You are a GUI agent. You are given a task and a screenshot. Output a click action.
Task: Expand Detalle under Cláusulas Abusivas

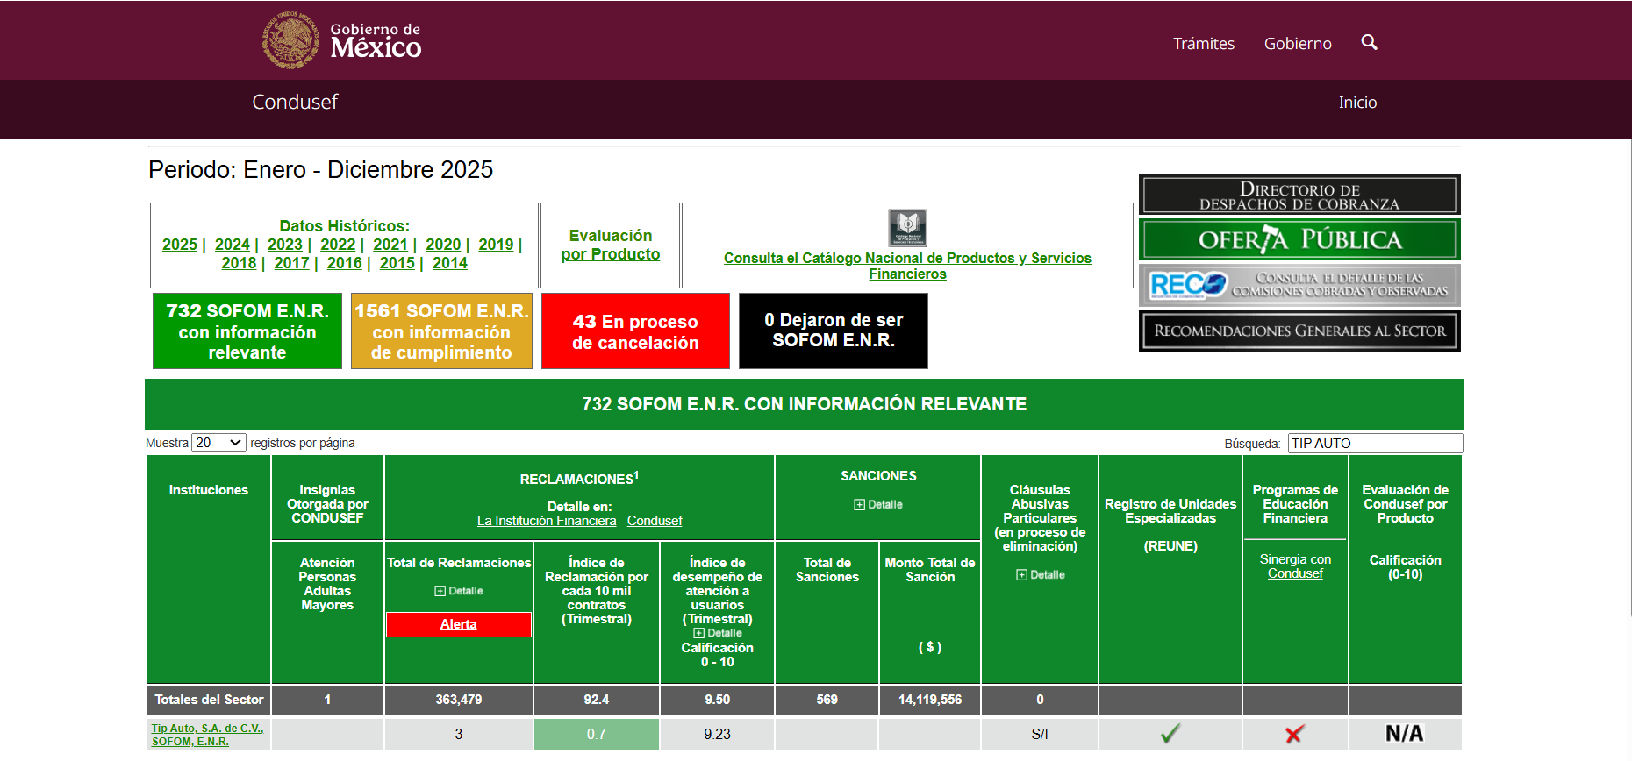1040,575
